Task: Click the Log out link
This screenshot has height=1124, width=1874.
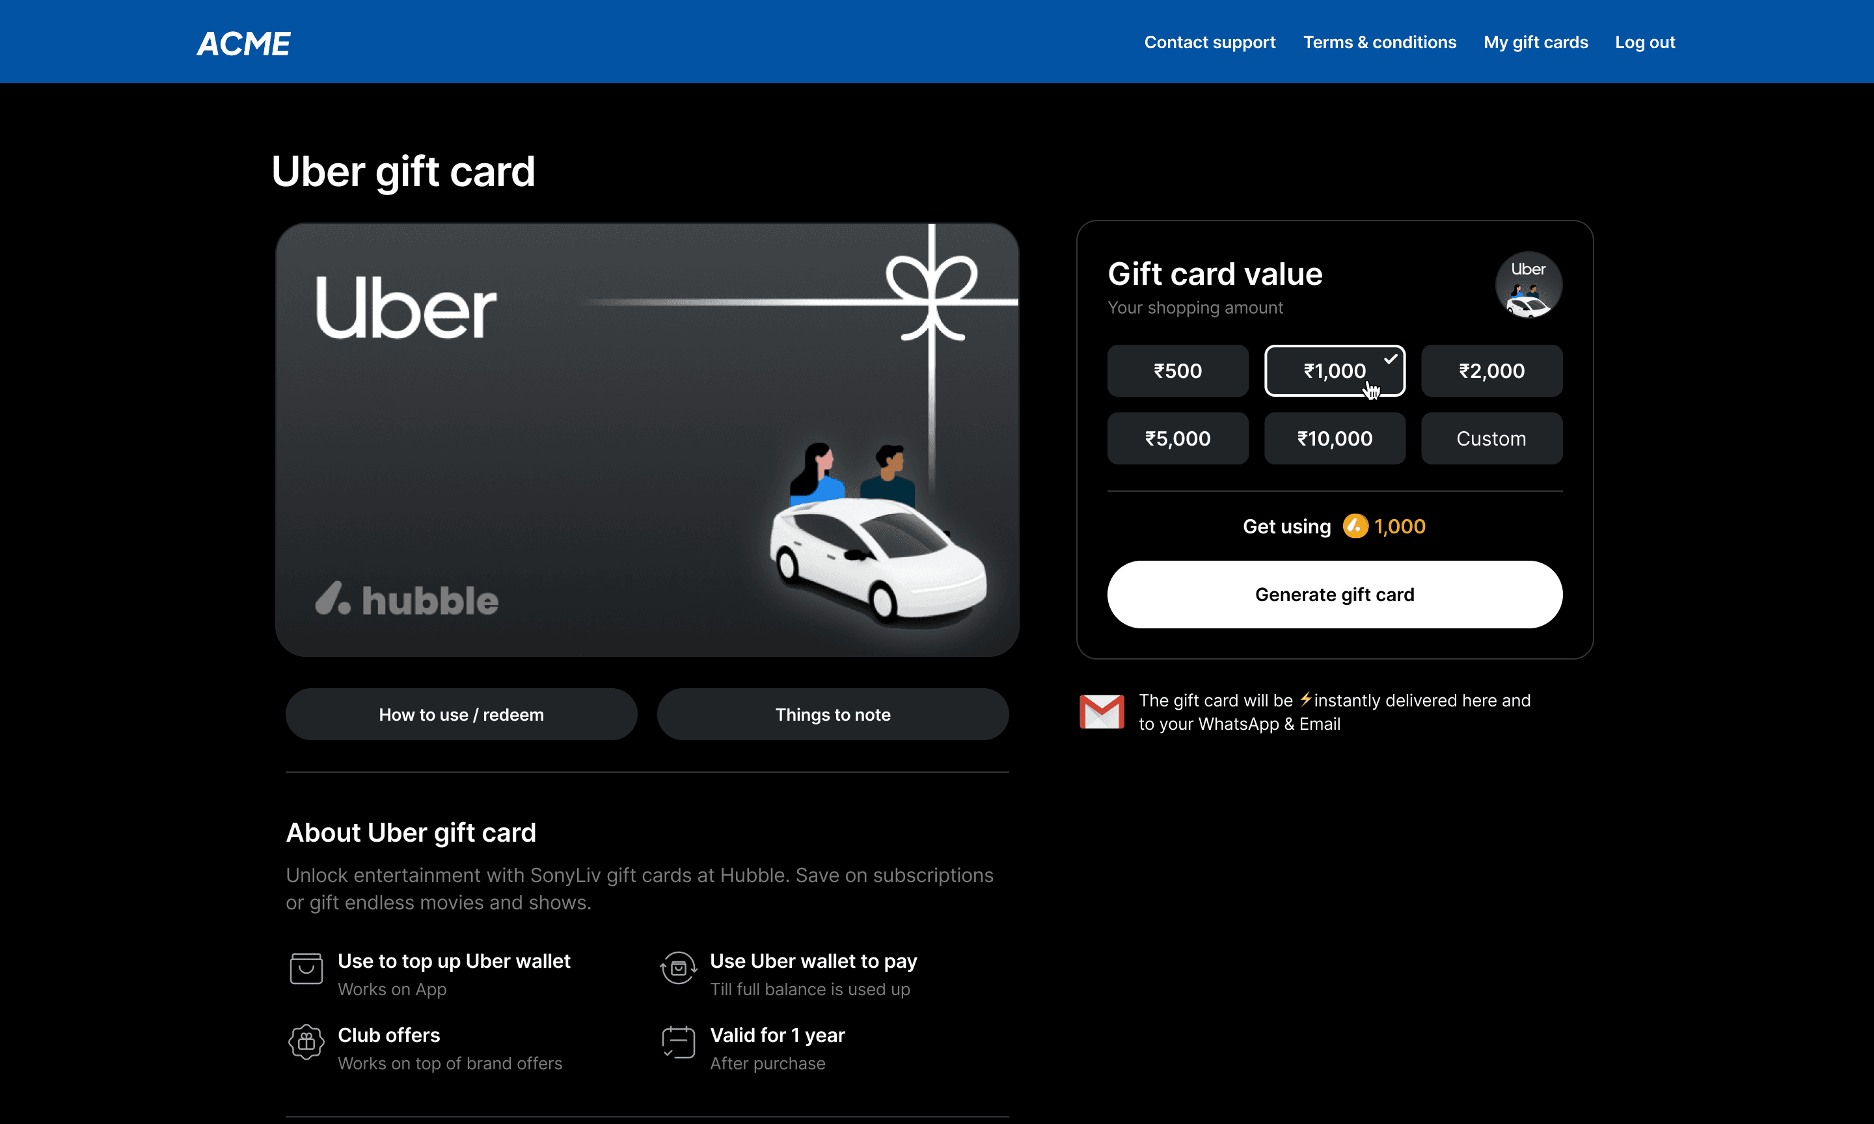Action: point(1644,42)
